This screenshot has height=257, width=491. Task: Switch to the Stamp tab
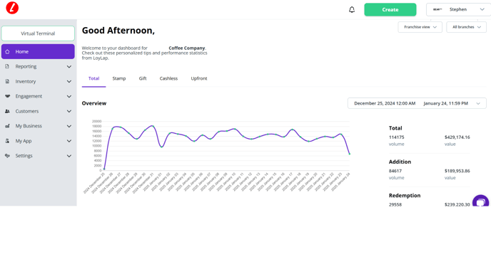(x=119, y=78)
